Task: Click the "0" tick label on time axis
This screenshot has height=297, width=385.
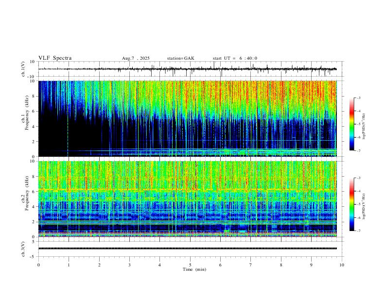Action: pyautogui.click(x=38, y=265)
